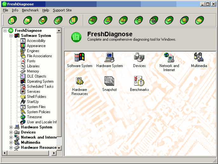Select Services in the tree
Image resolution: width=218 pixels, height=164 pixels.
coord(33,92)
